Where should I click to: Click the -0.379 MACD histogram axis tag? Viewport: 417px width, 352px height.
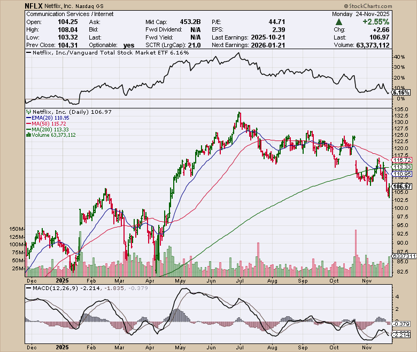pyautogui.click(x=402, y=324)
